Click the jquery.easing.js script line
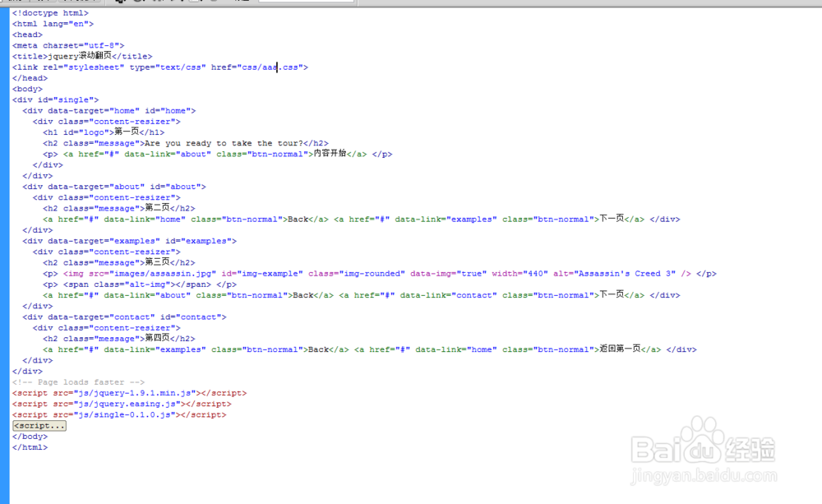 pos(122,404)
